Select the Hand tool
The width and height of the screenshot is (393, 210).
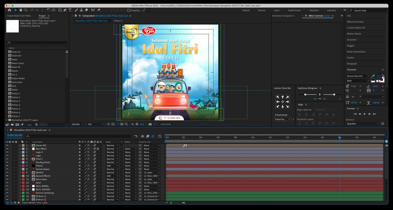(21, 10)
